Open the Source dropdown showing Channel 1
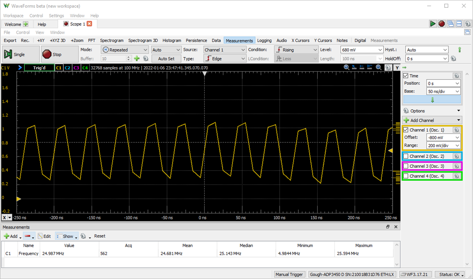The image size is (473, 279). click(x=225, y=50)
